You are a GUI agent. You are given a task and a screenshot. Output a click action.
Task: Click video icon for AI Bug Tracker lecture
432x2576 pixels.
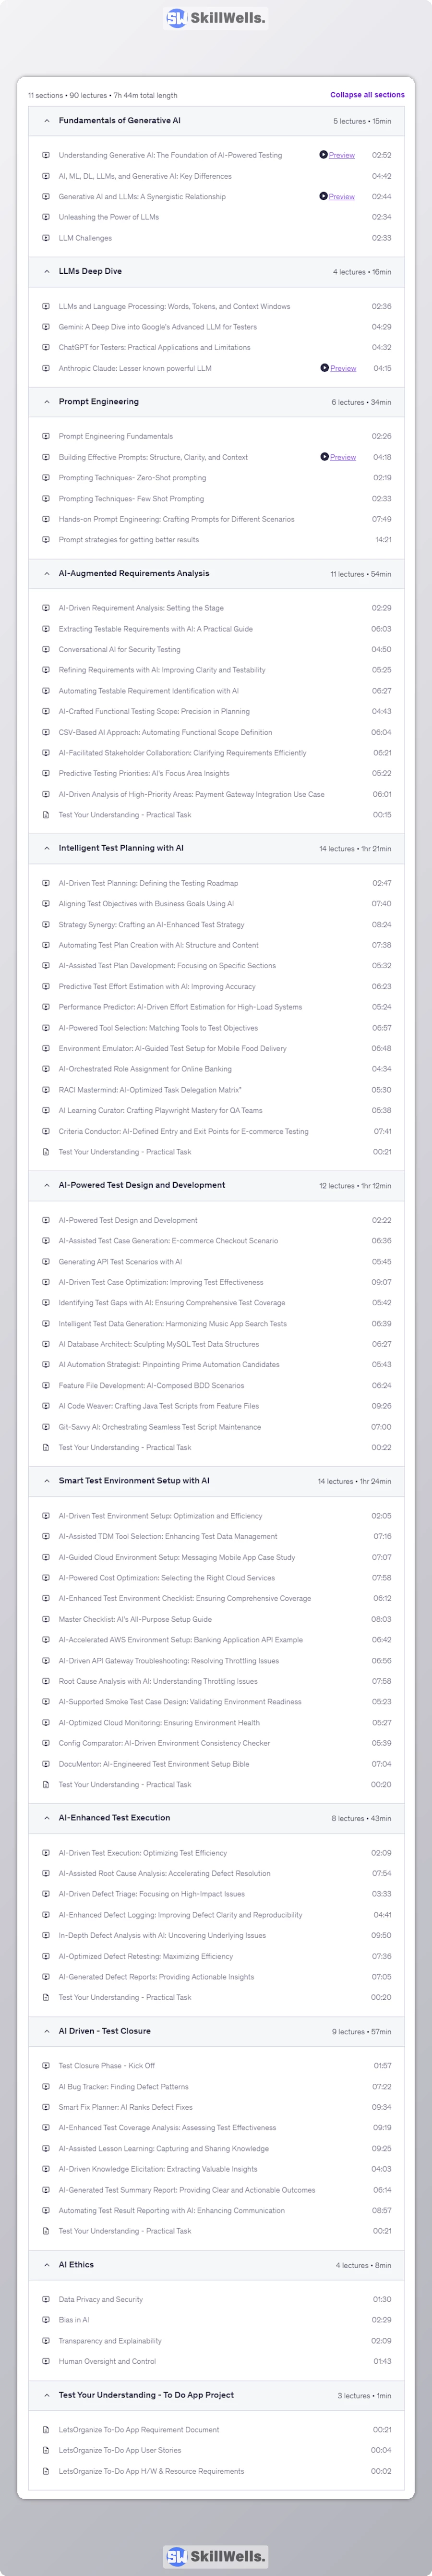(x=46, y=2087)
